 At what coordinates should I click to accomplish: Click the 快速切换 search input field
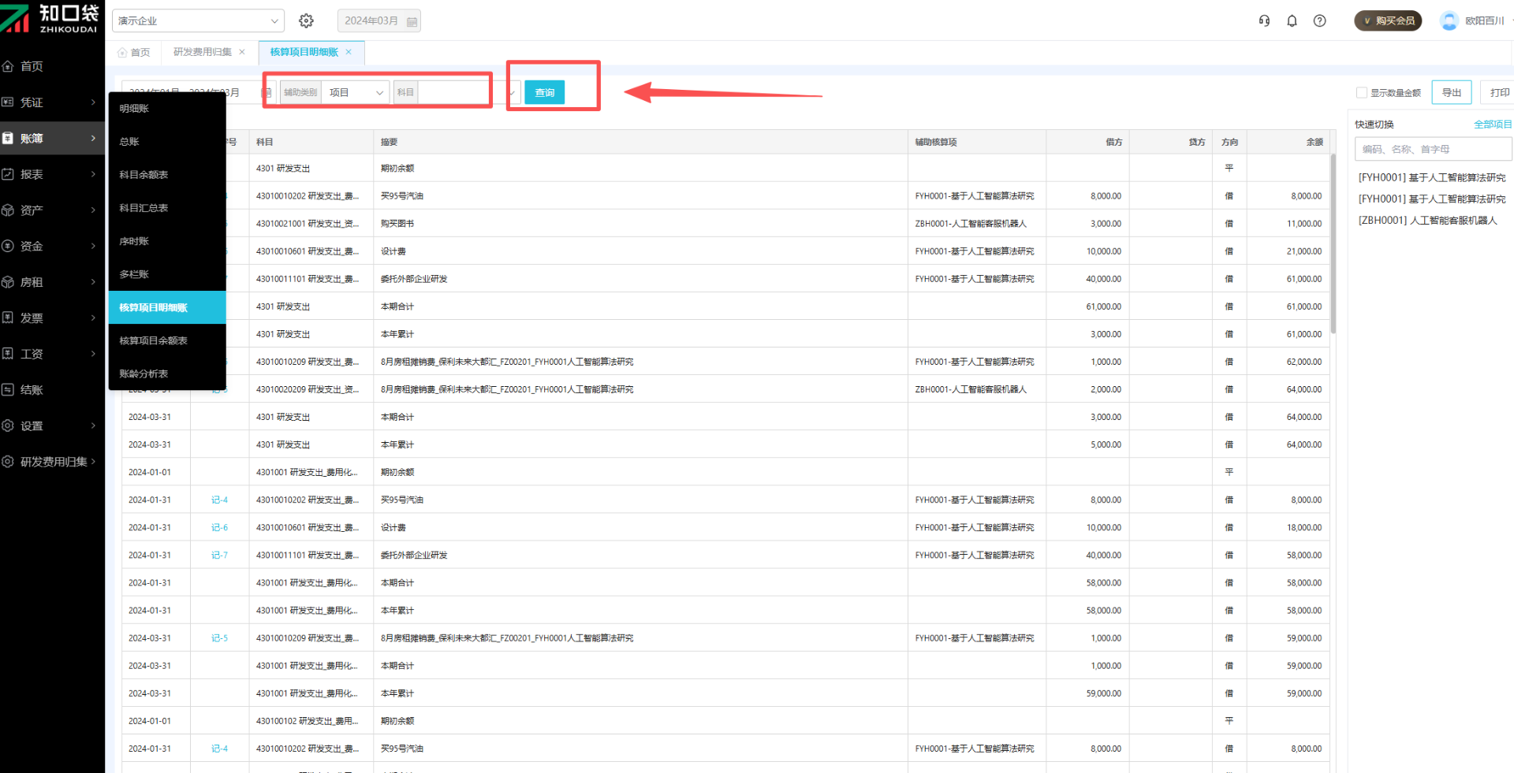pos(1432,149)
